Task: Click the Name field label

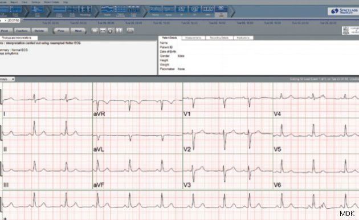Action: [x=164, y=43]
